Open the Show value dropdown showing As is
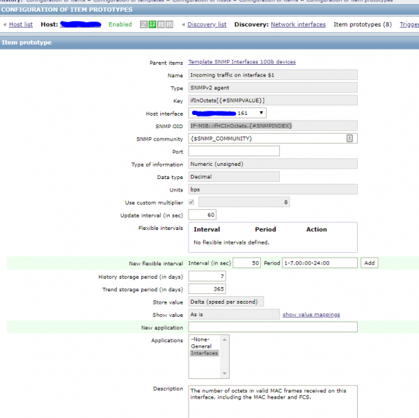This screenshot has width=419, height=418. pos(234,314)
